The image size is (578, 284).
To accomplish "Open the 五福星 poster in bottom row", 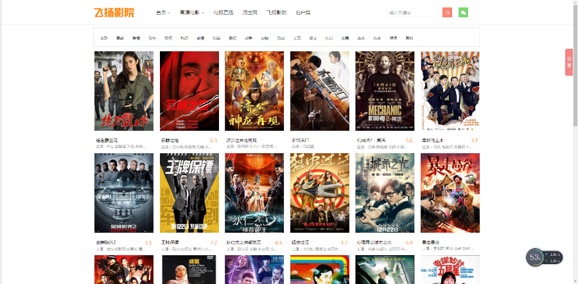I will [x=450, y=270].
